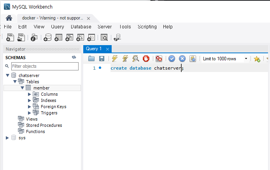
Task: Create new table icon
Action: 58,37
